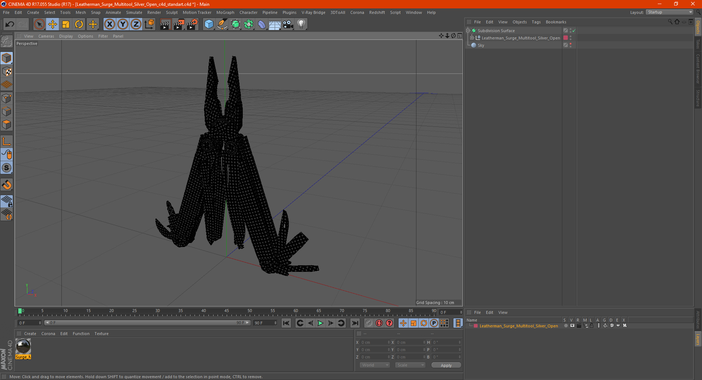Toggle Sky visibility dots
This screenshot has height=380, width=702.
pyautogui.click(x=570, y=45)
